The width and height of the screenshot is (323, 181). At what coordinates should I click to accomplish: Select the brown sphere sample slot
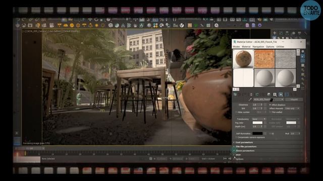(243, 59)
